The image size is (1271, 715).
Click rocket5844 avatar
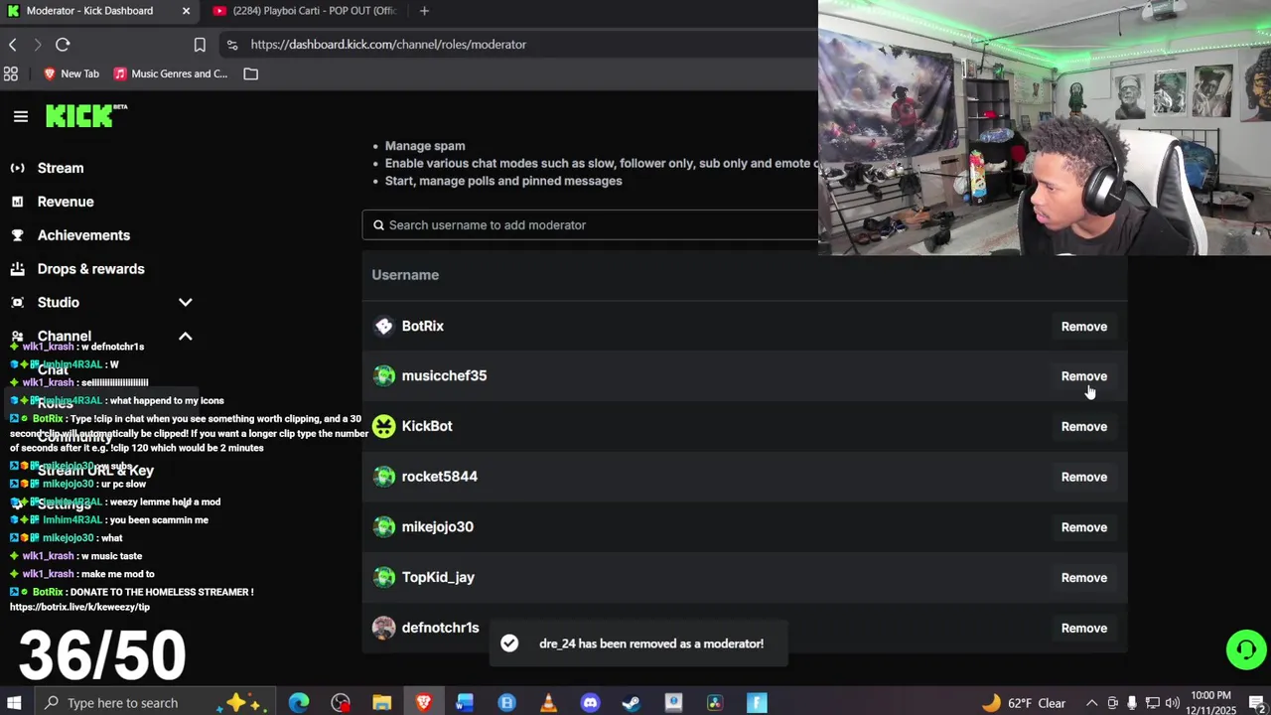384,477
